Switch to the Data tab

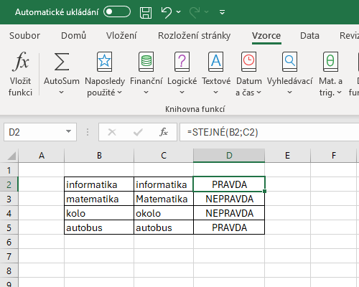309,36
